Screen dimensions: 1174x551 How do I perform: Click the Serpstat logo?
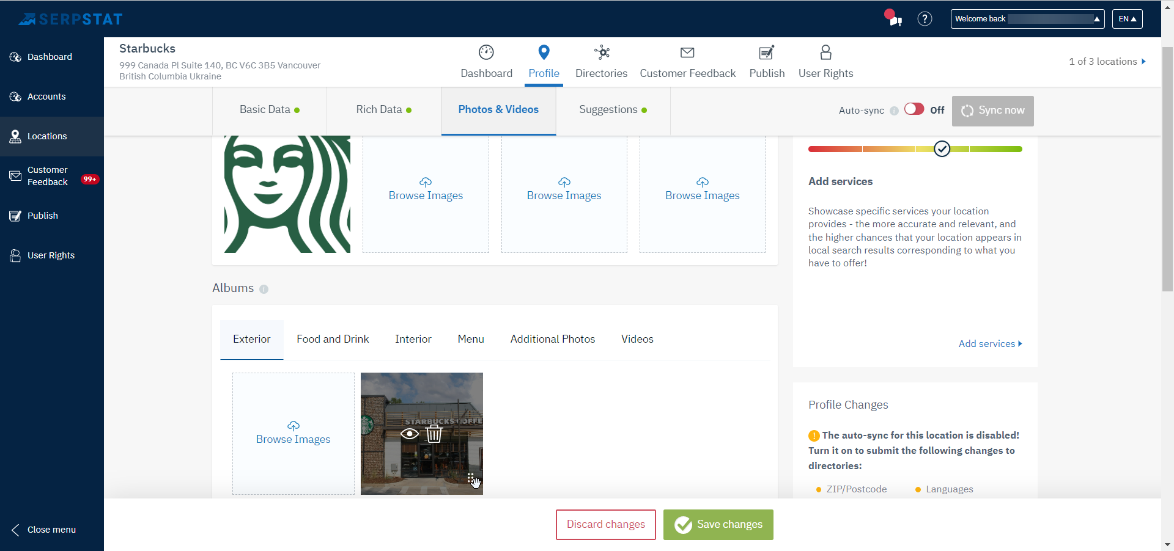click(71, 19)
